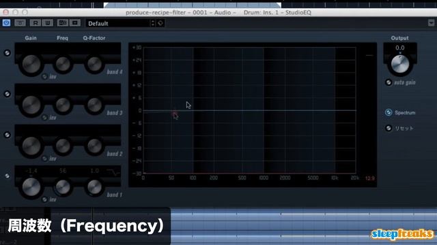The height and width of the screenshot is (245, 437).
Task: Click the preset up/down stepper arrows
Action: pyautogui.click(x=152, y=23)
